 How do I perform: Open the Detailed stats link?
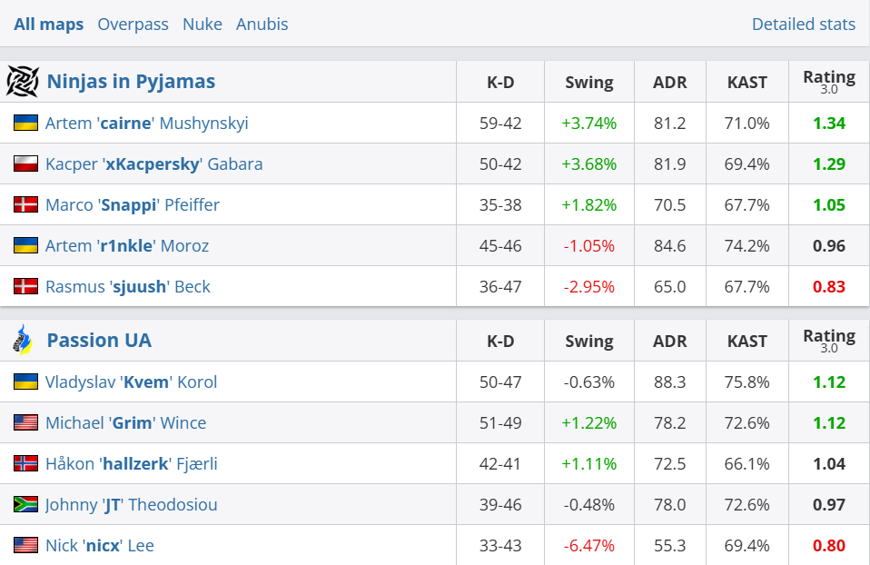(x=803, y=25)
